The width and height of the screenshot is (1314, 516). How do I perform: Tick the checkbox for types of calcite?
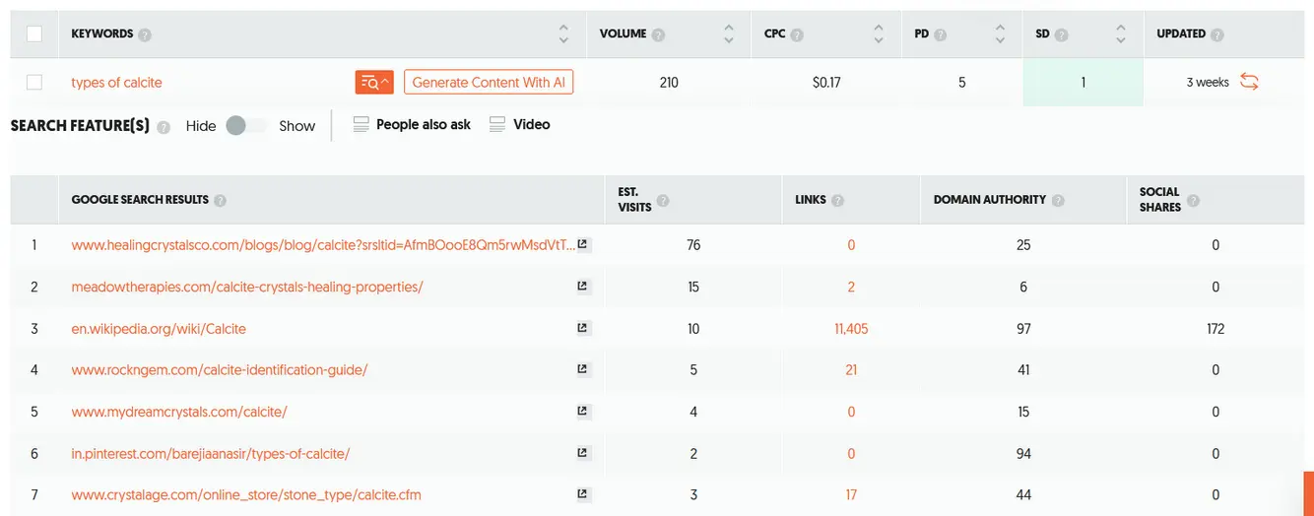click(x=34, y=83)
